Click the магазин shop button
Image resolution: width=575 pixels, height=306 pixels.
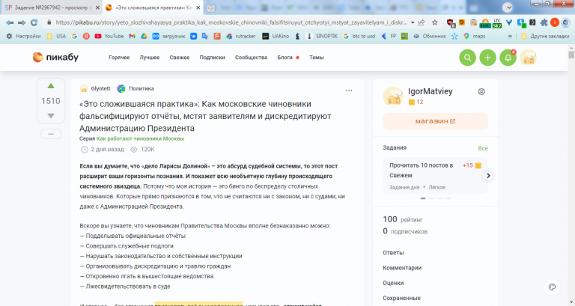click(x=436, y=121)
